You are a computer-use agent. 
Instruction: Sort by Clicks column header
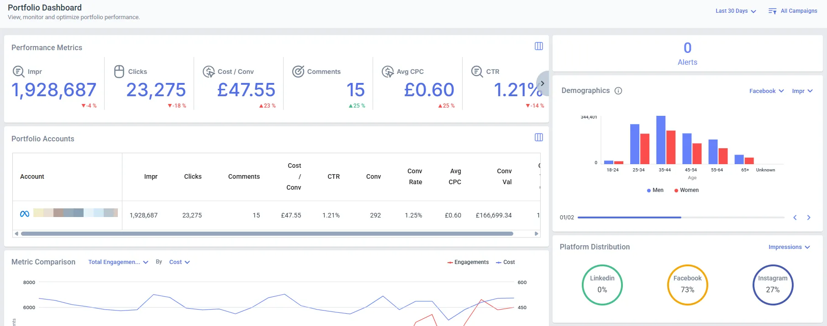coord(193,176)
